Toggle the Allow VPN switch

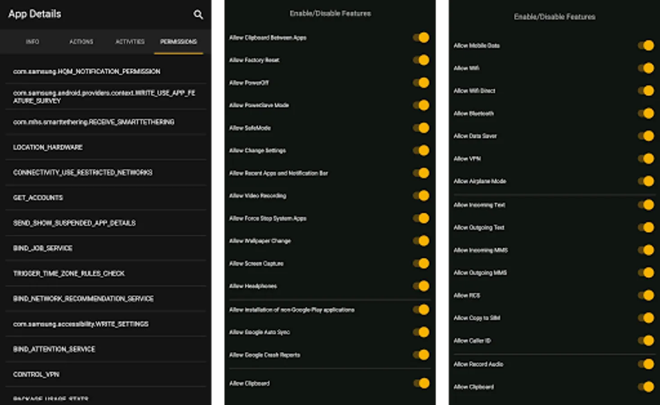(647, 158)
